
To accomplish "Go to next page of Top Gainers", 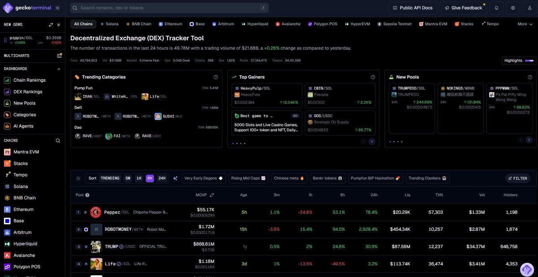I will [372, 141].
